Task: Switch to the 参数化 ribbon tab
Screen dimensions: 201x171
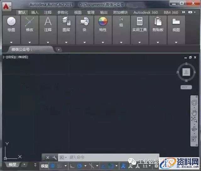Action: click(x=63, y=13)
